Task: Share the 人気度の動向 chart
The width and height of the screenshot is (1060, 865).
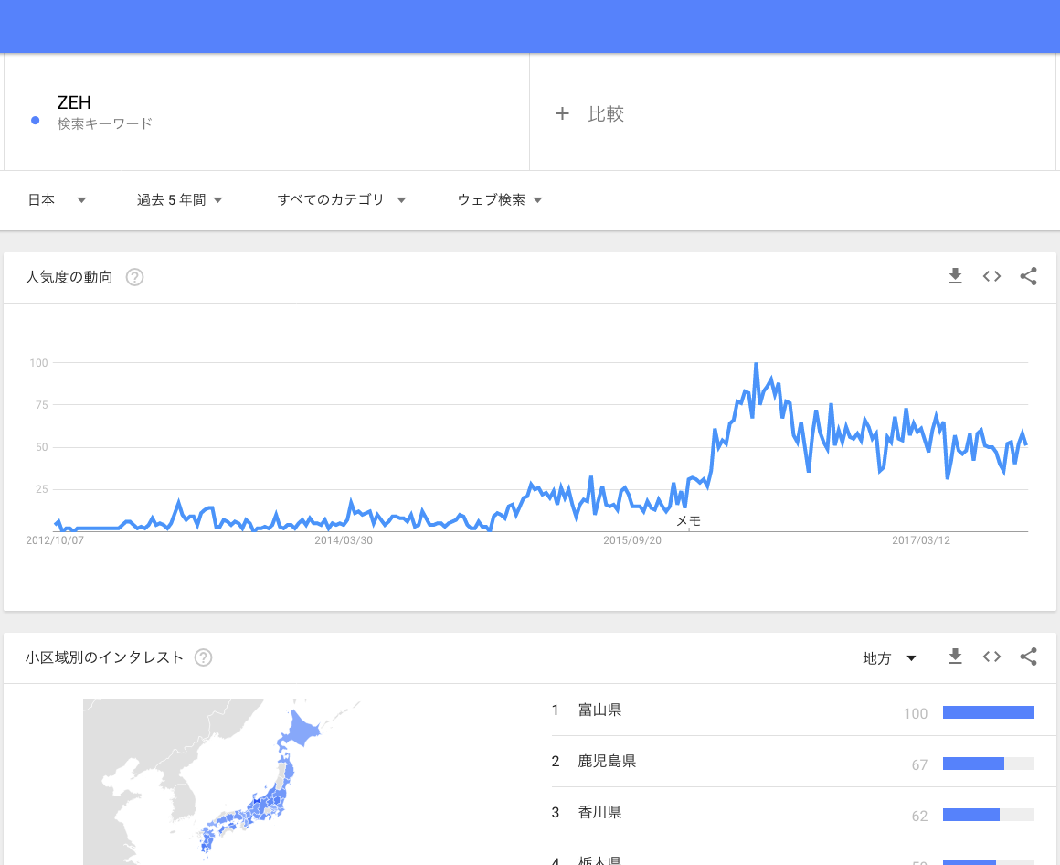Action: (1028, 276)
